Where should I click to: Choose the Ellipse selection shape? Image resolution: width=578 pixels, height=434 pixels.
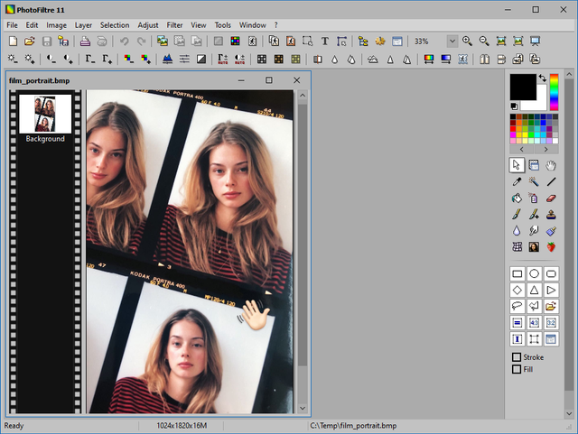point(534,273)
